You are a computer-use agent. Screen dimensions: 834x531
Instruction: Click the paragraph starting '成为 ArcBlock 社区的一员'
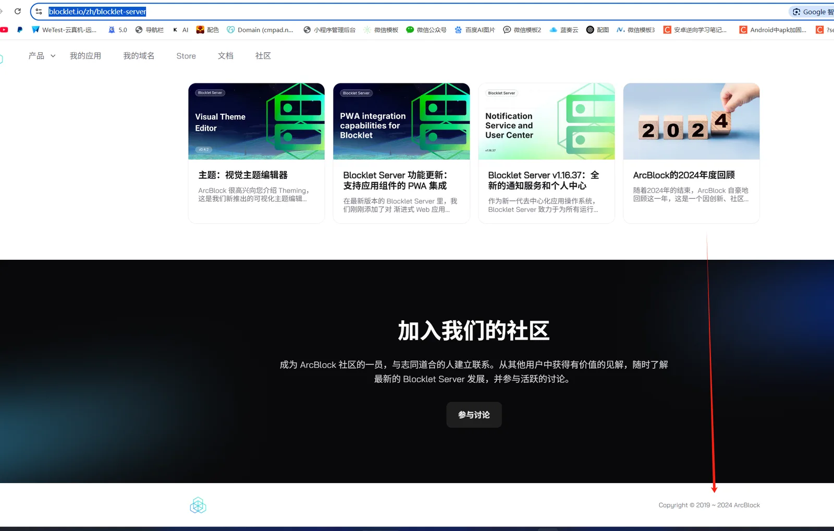pos(474,371)
